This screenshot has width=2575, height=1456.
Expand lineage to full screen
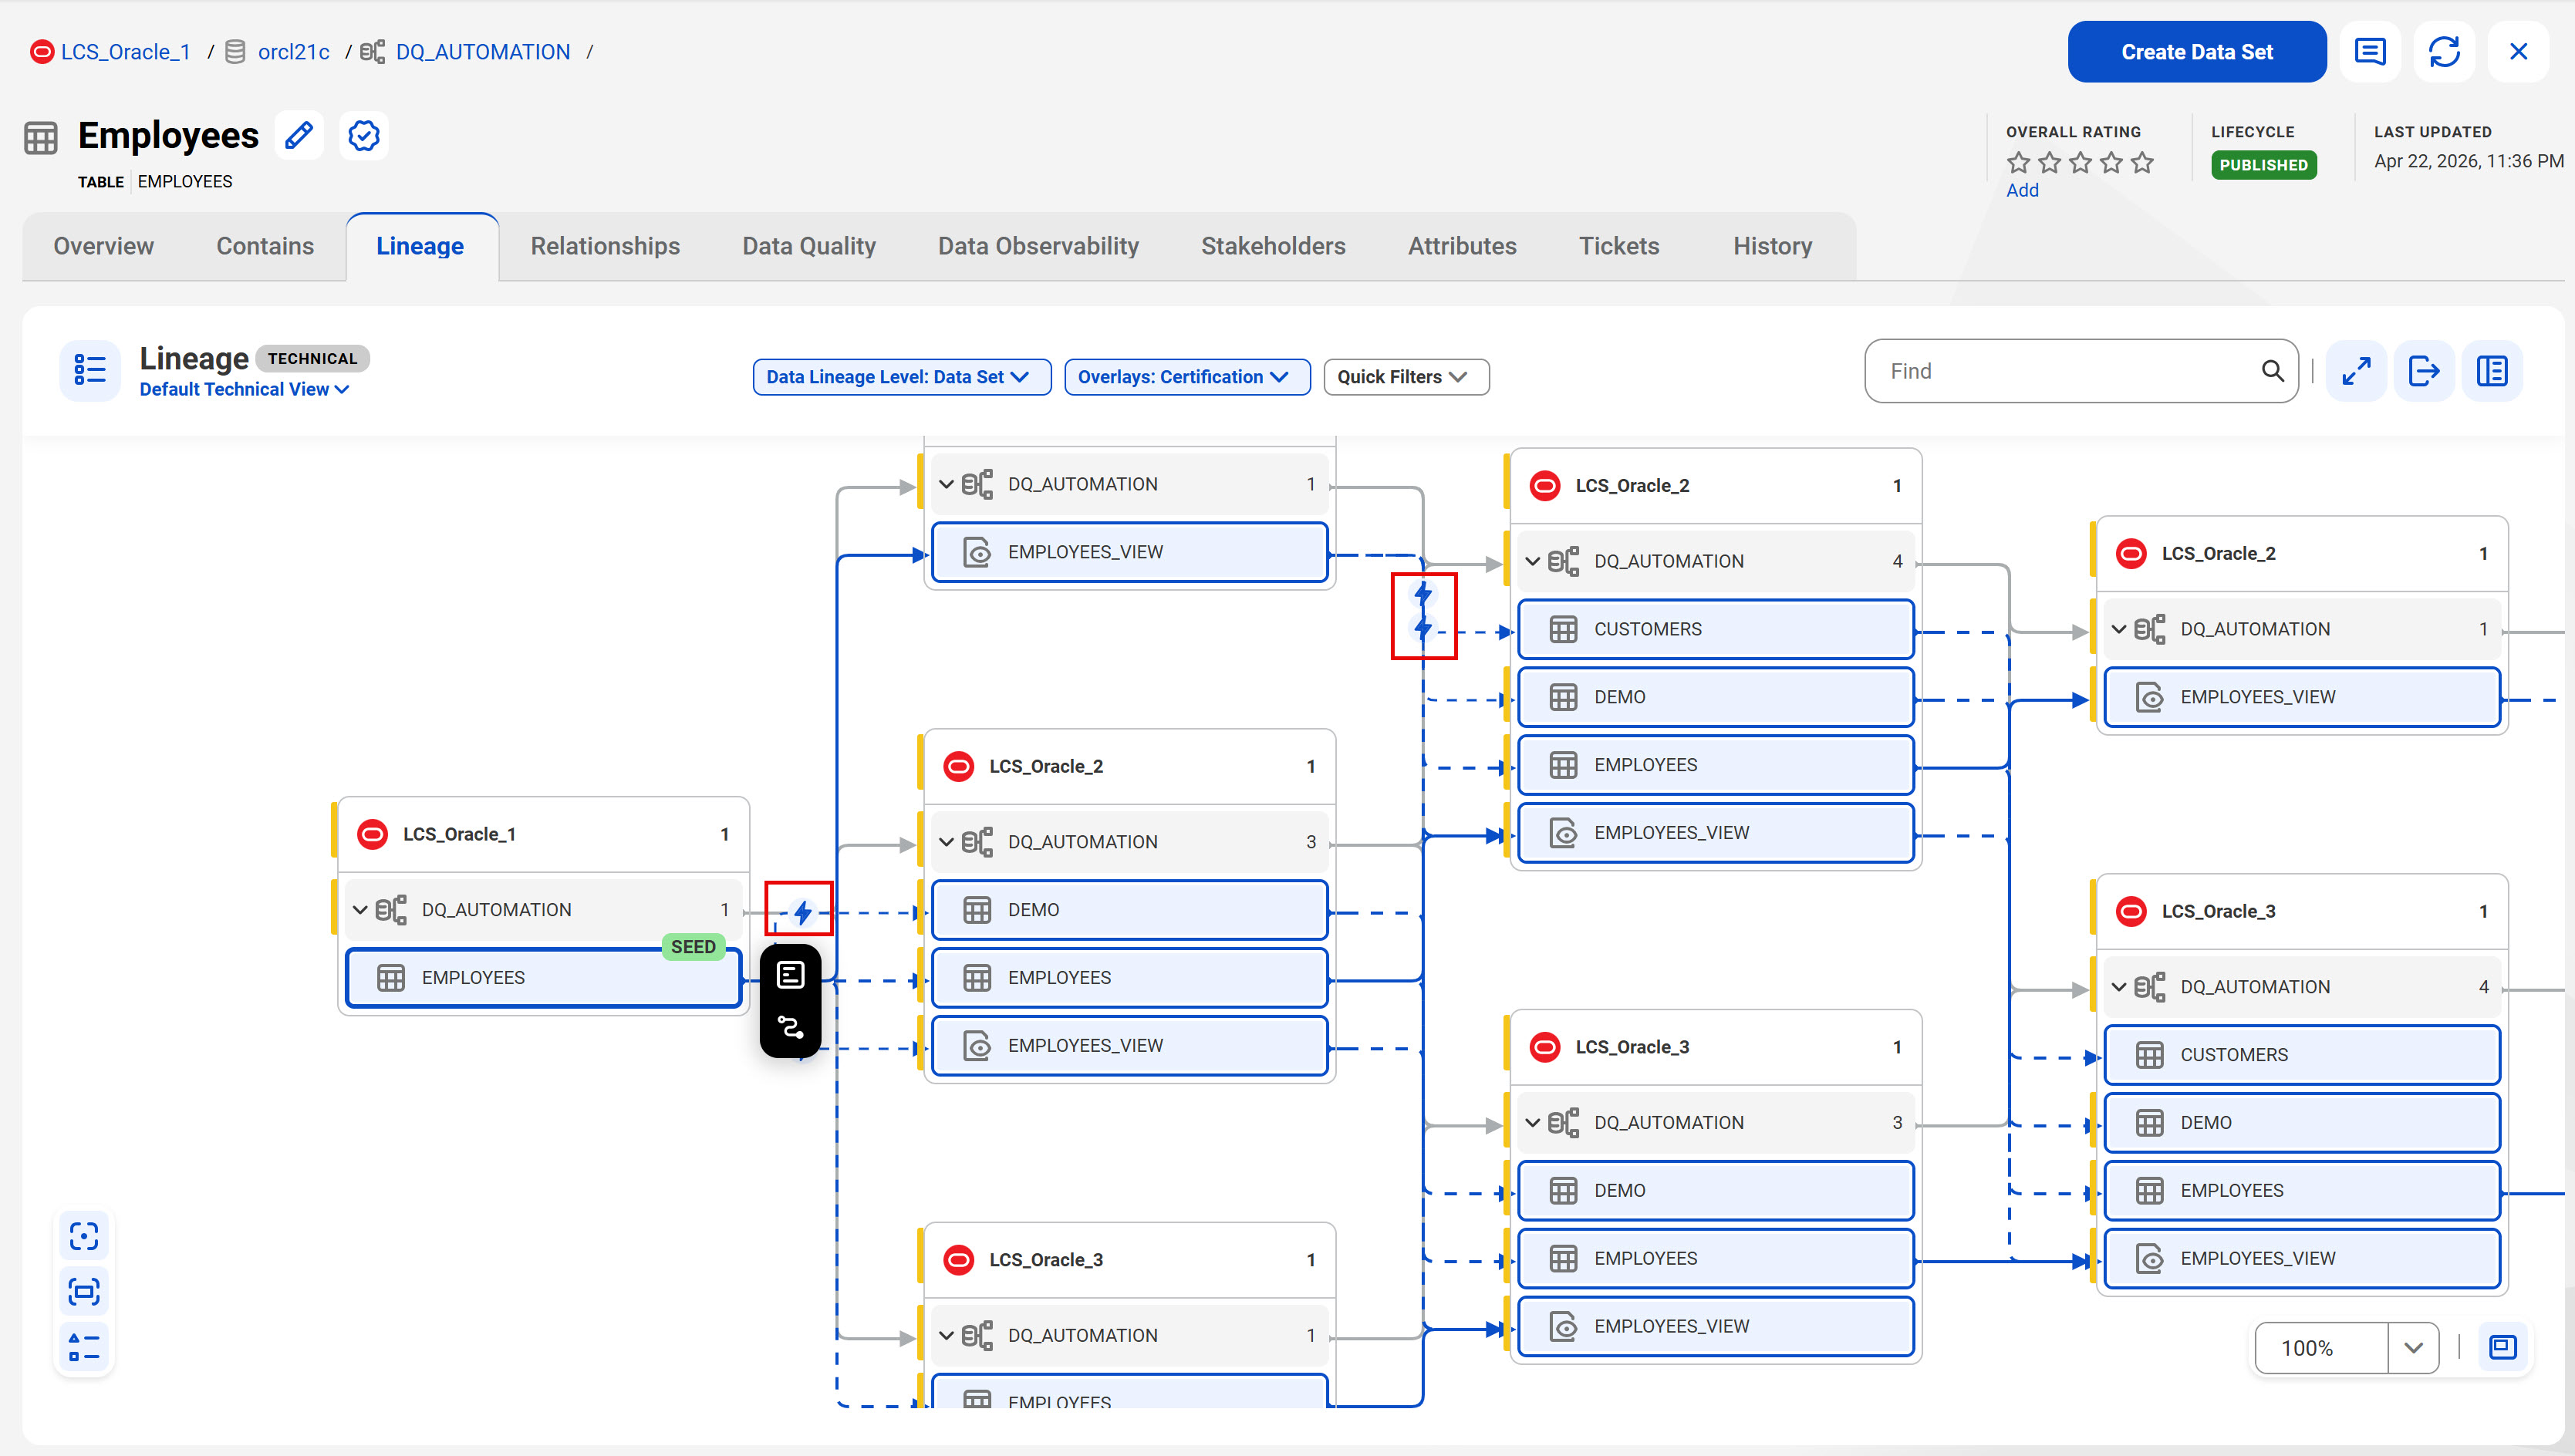(x=2356, y=371)
